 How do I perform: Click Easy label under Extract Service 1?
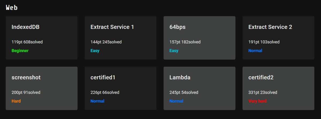(95, 50)
